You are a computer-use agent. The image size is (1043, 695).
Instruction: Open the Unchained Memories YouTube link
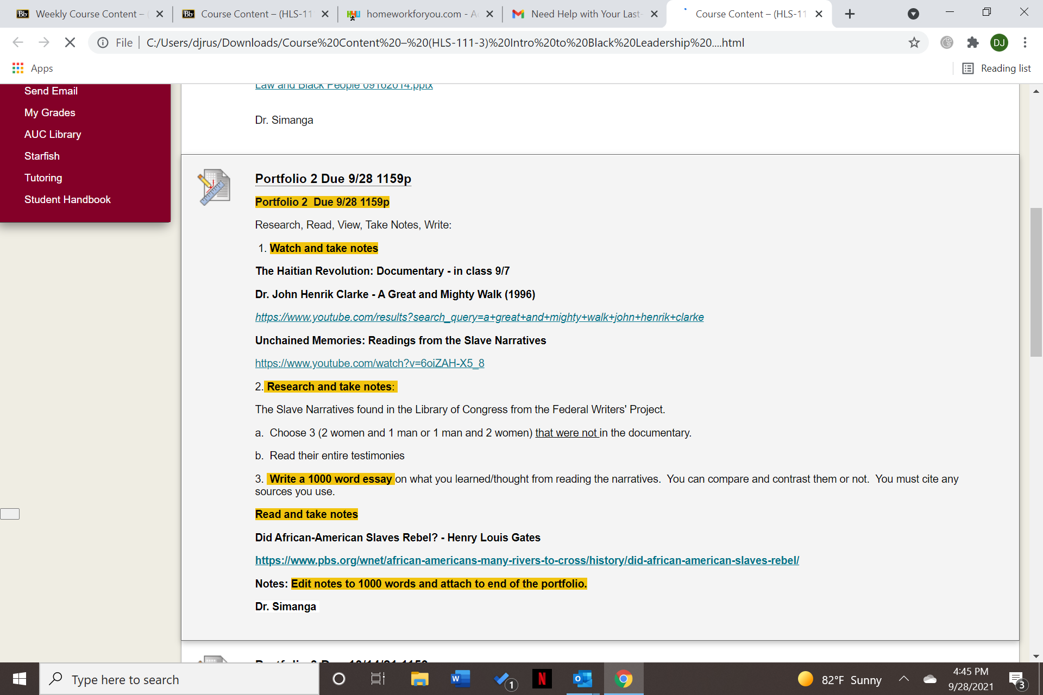point(369,363)
